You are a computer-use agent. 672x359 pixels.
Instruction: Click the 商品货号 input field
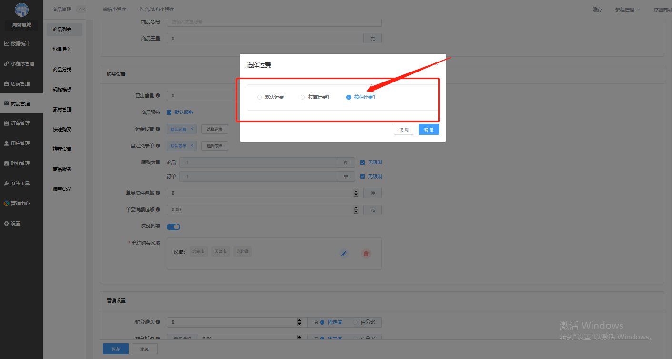coord(274,22)
